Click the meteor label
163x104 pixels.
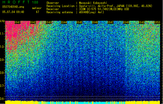coord(37,8)
